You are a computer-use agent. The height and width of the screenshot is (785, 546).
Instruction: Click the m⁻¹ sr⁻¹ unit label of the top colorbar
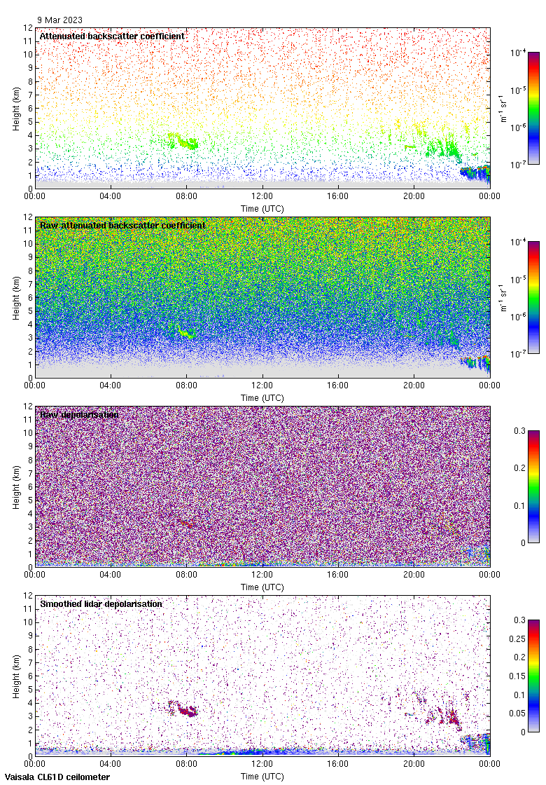pos(503,108)
